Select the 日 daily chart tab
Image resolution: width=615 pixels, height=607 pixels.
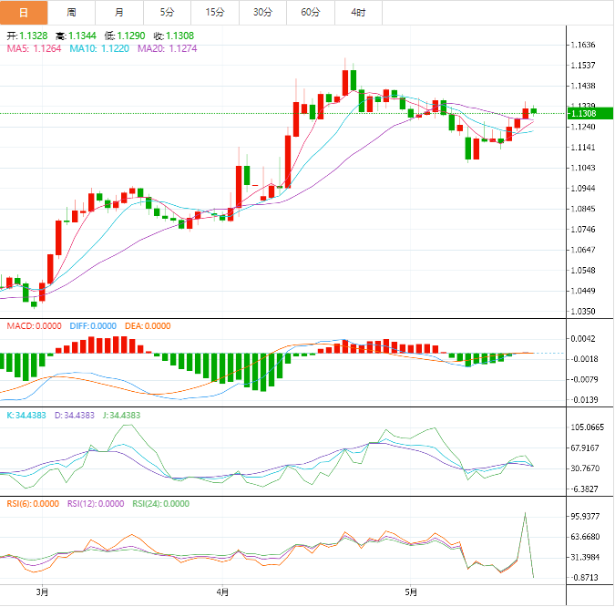tap(24, 12)
